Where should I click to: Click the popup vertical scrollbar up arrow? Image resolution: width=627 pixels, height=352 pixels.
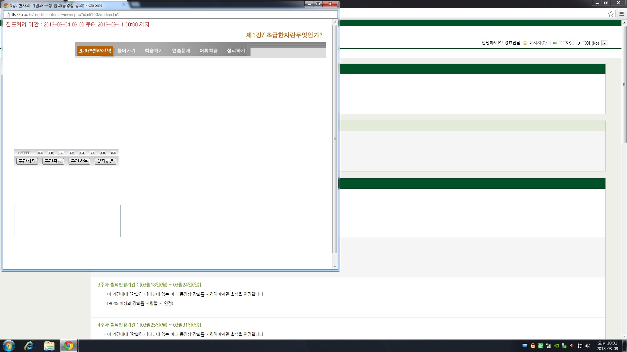click(x=335, y=22)
